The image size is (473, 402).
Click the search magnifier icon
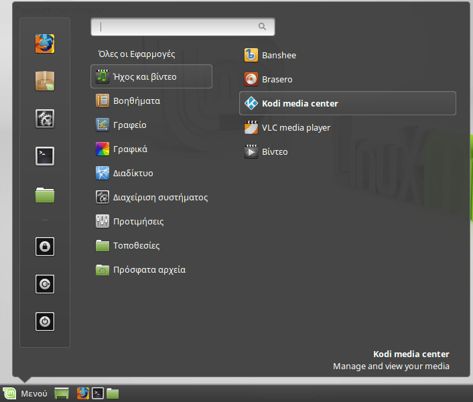262,27
